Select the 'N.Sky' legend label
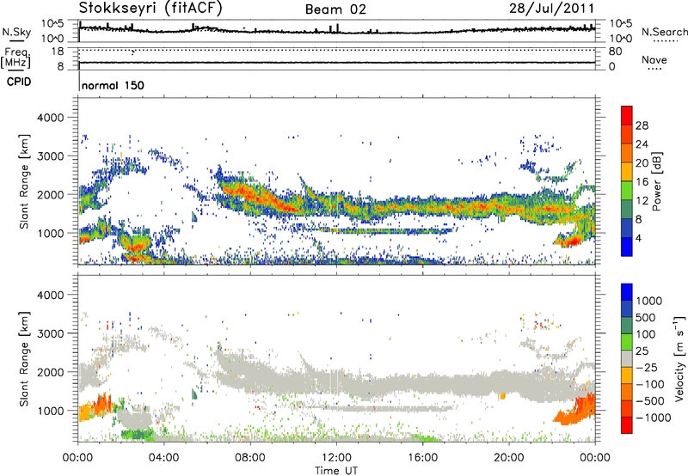The width and height of the screenshot is (688, 476). coord(16,32)
